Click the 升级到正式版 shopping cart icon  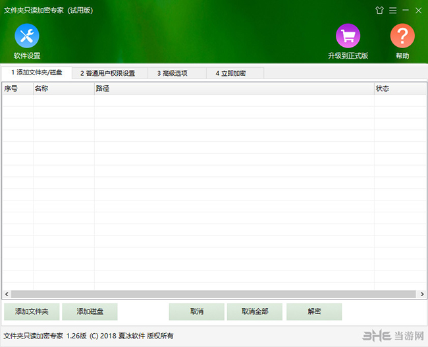(348, 36)
